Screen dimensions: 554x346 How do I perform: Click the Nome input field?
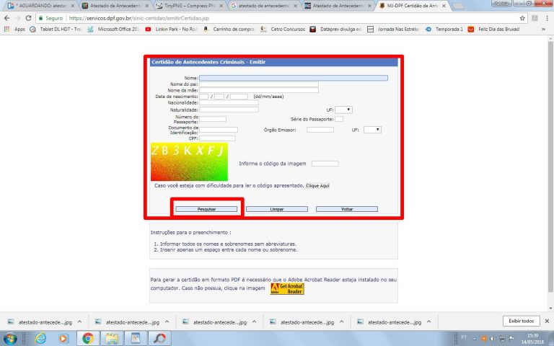coord(293,77)
